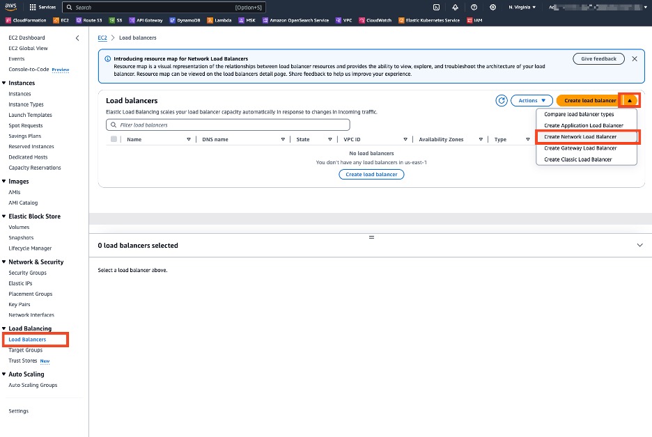Open MSK shortcut in favorites bar

point(247,20)
